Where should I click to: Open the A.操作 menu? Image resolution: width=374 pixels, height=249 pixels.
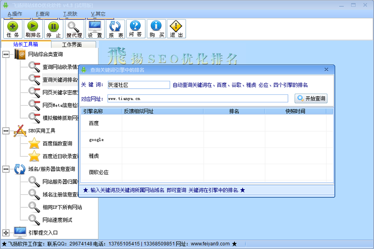pyautogui.click(x=15, y=14)
